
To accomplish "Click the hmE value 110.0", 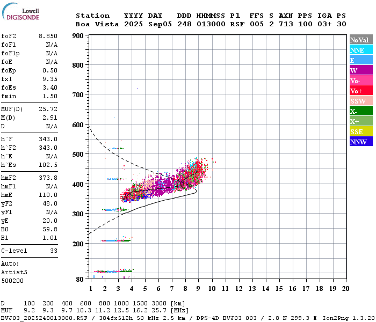I will pyautogui.click(x=48, y=195).
